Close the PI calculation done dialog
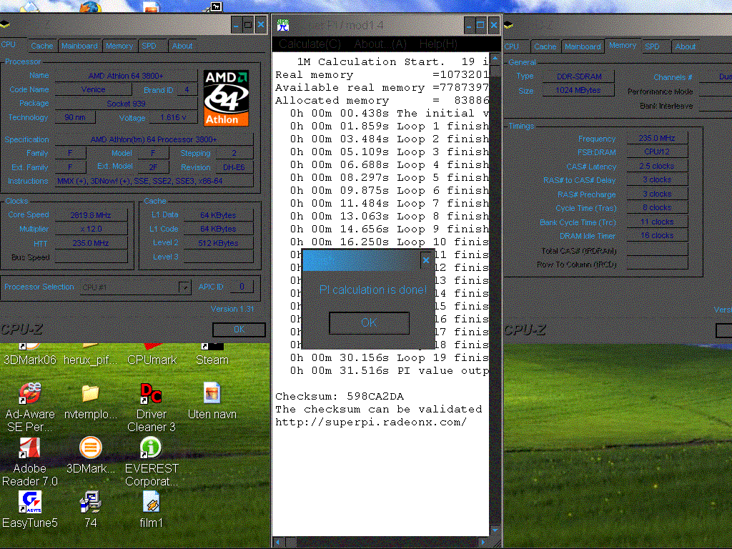 [x=426, y=260]
